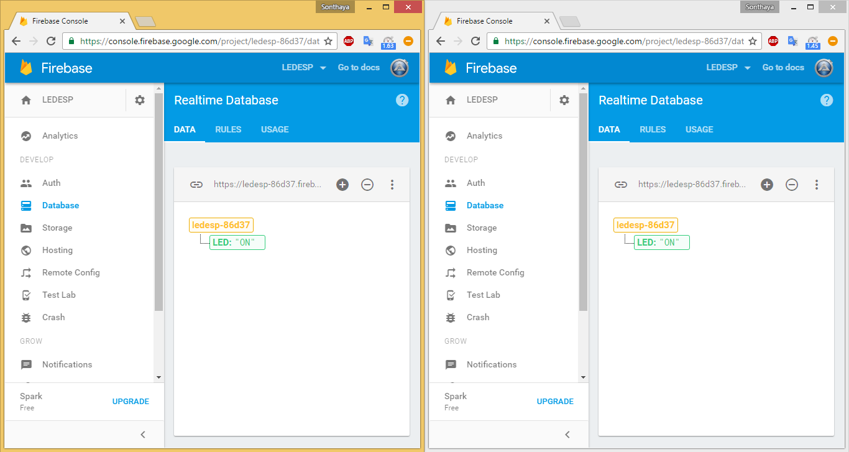Open project settings gear in right window
The height and width of the screenshot is (452, 849).
click(x=564, y=100)
